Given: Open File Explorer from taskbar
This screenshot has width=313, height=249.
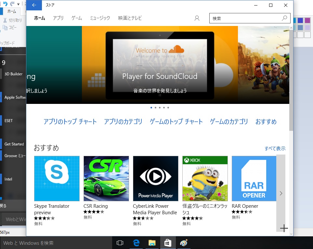Looking at the screenshot, I should (152, 243).
